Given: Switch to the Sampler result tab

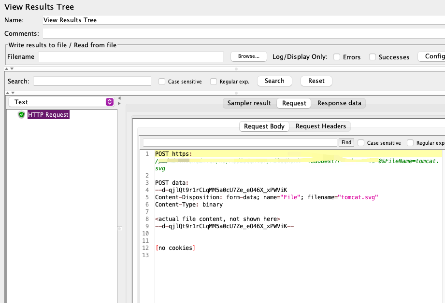Looking at the screenshot, I should tap(249, 103).
